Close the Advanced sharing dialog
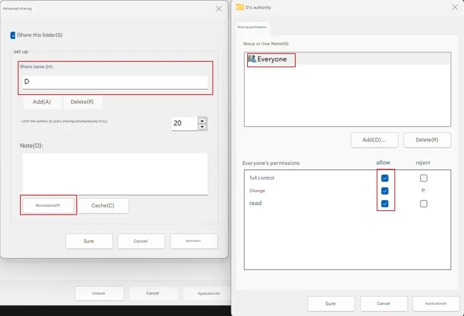Viewport: 464px width, 316px height. click(x=219, y=9)
